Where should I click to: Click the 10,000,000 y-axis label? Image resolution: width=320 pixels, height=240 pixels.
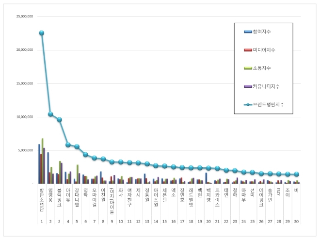(24, 117)
